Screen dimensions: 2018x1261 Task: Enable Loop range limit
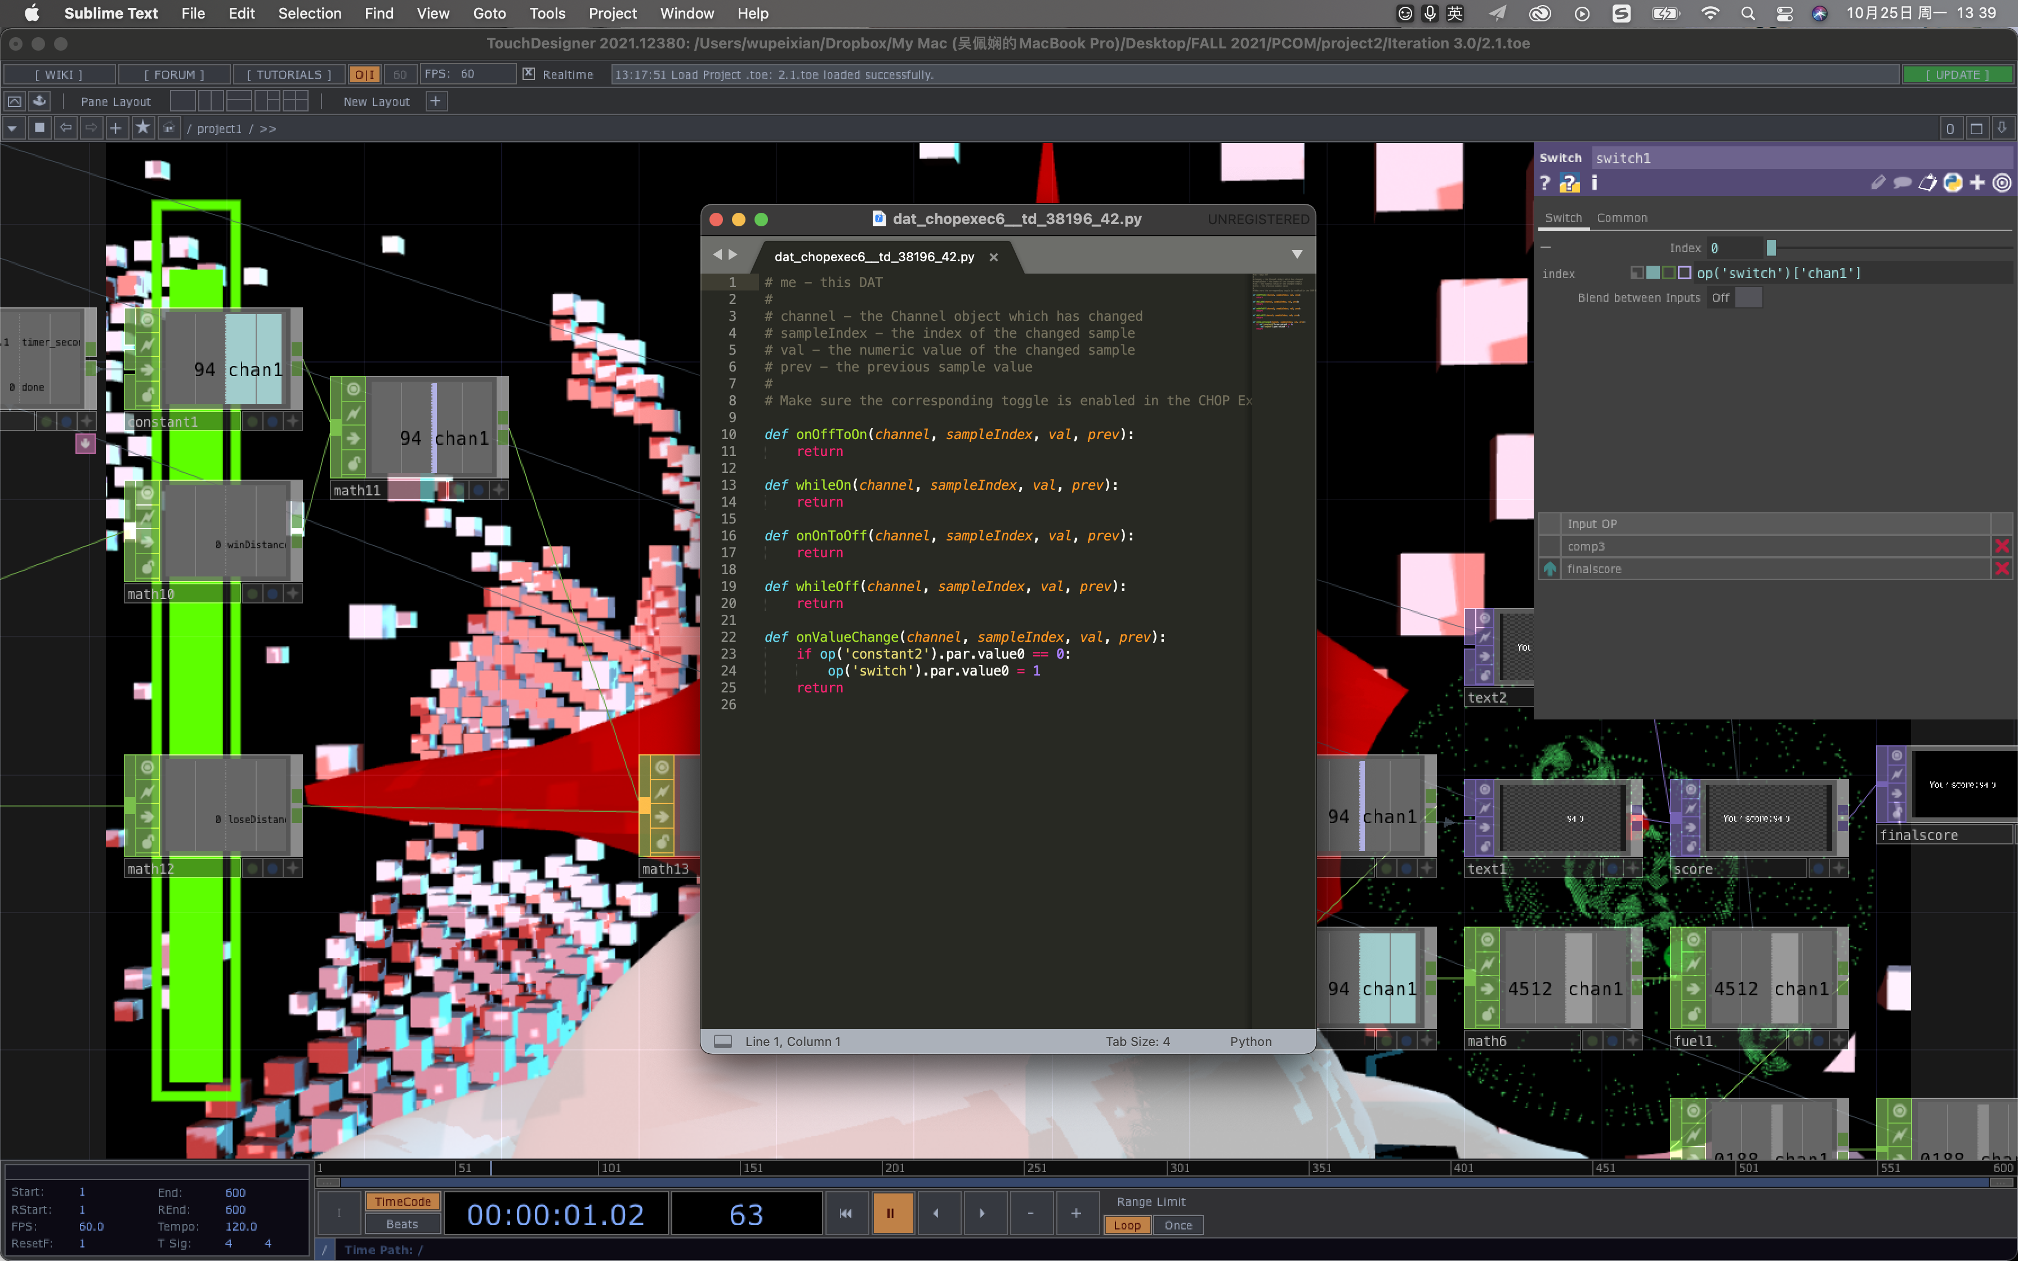point(1127,1225)
